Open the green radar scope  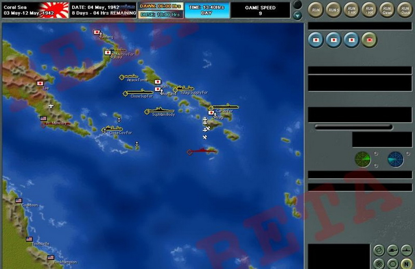[362, 159]
